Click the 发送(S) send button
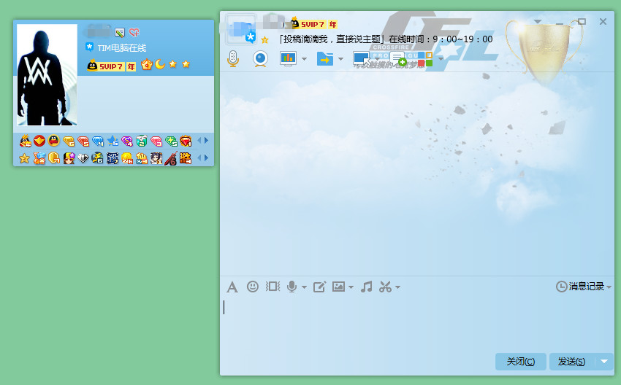Viewport: 621px width, 385px height. pyautogui.click(x=571, y=361)
